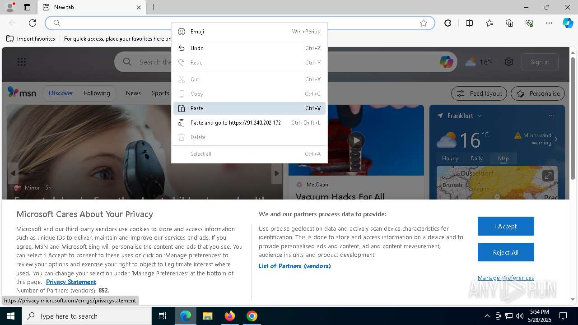Click the Copilot icon in search box
Image resolution: width=578 pixels, height=325 pixels.
pos(447,62)
